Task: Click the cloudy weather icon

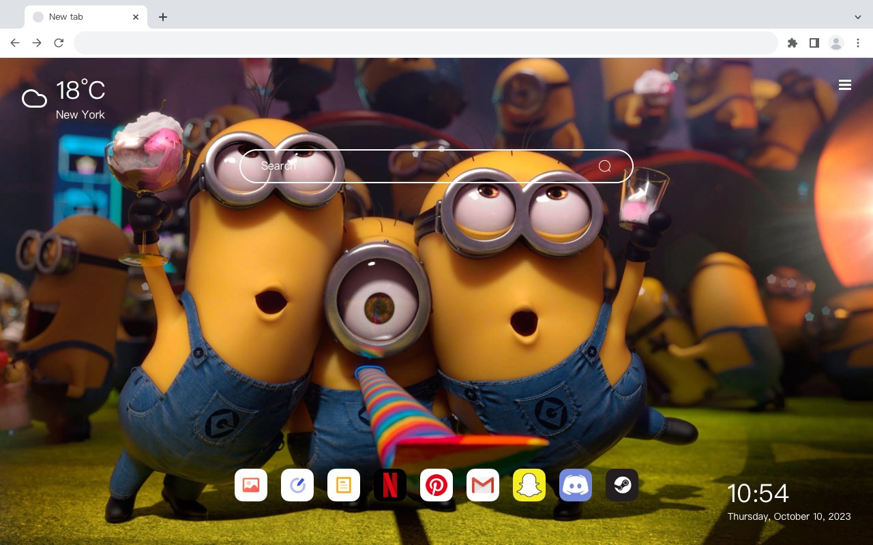Action: [34, 99]
